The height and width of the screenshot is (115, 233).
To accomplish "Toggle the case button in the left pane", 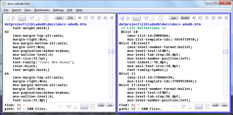I will click(x=110, y=105).
